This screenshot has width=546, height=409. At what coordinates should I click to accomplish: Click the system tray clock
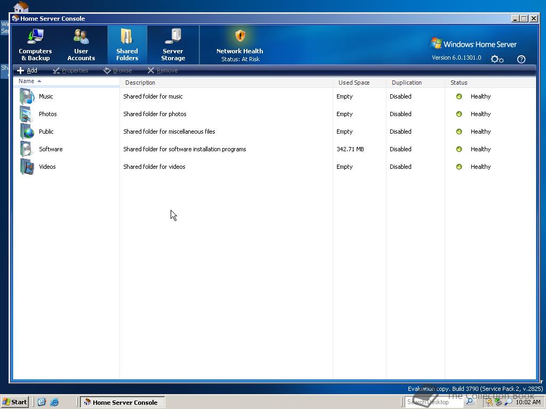point(528,402)
